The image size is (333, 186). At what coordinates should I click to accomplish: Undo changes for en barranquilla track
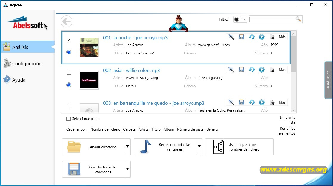tap(251, 102)
